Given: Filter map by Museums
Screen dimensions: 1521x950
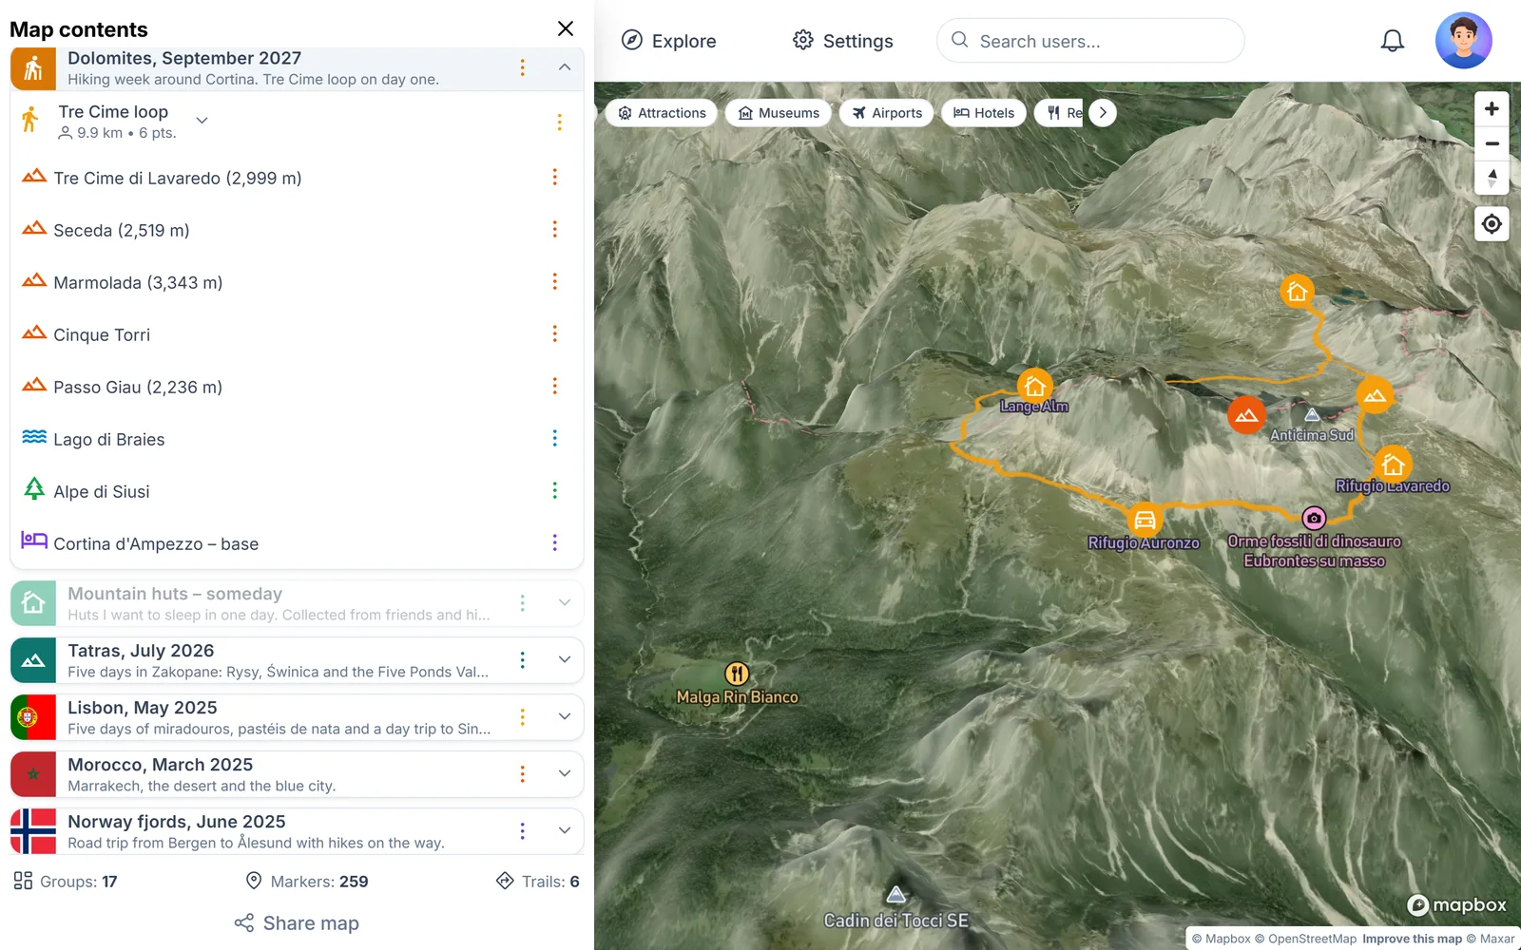Looking at the screenshot, I should (779, 113).
